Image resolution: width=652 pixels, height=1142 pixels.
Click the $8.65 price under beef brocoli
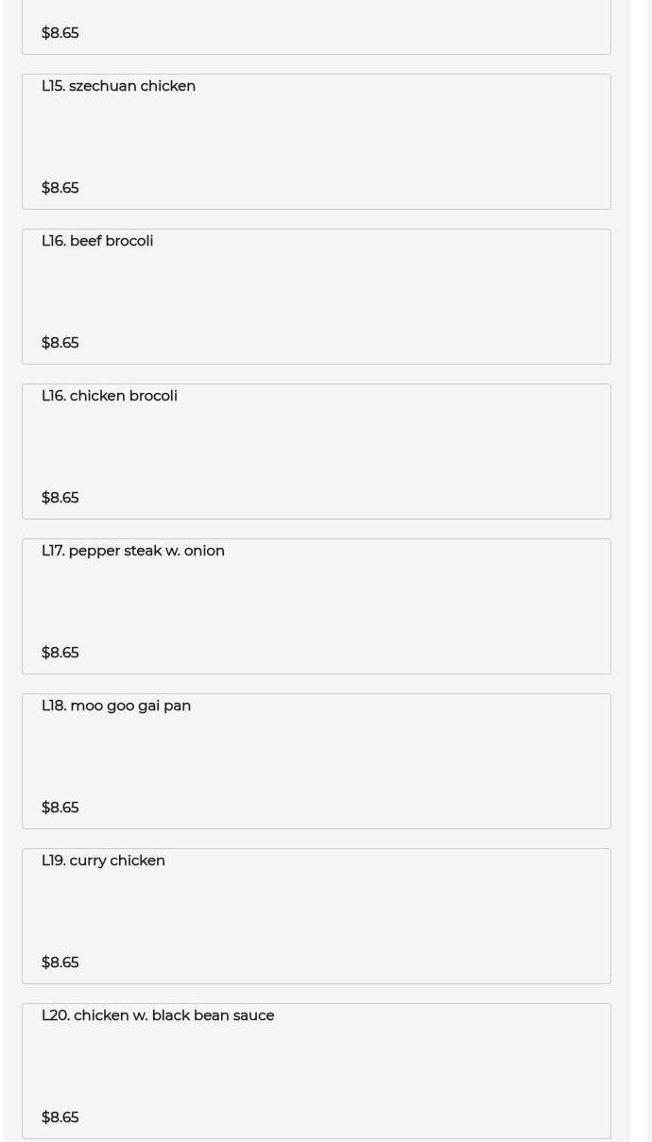(x=60, y=343)
